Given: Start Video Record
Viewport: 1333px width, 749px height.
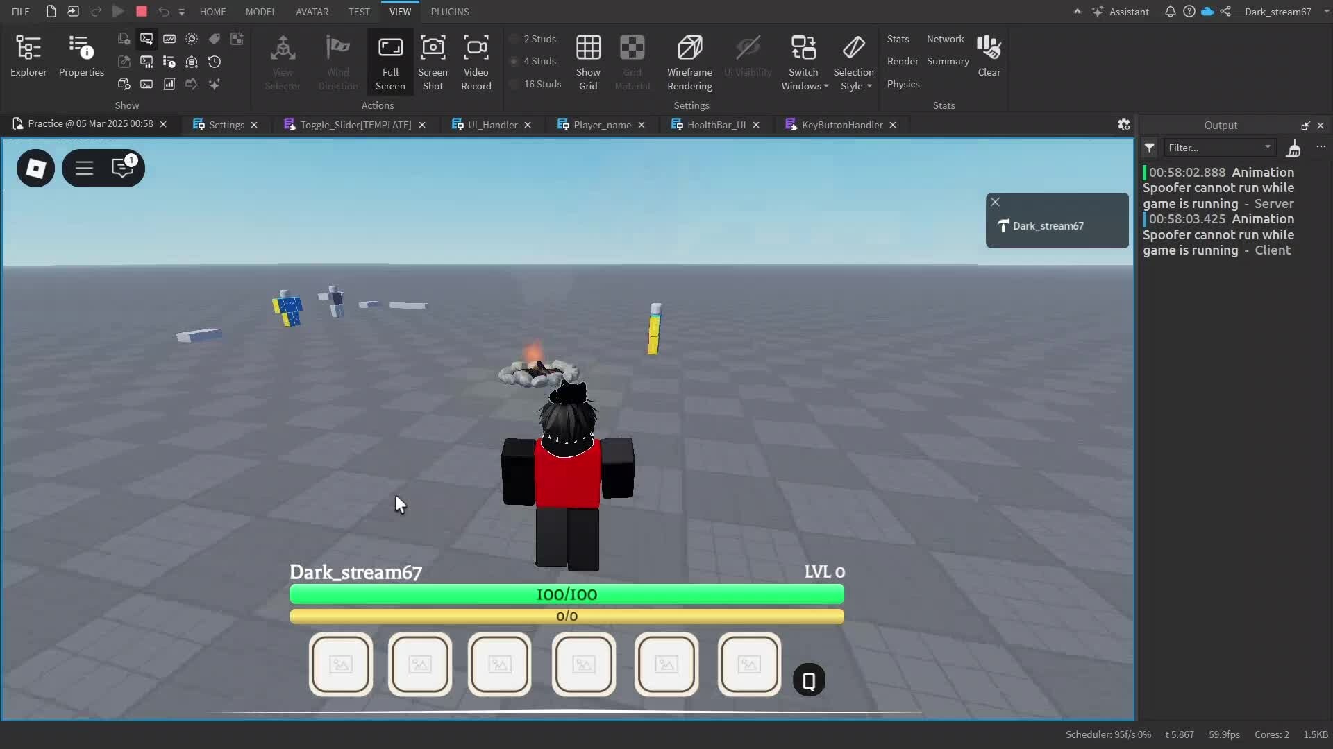Looking at the screenshot, I should pyautogui.click(x=476, y=62).
